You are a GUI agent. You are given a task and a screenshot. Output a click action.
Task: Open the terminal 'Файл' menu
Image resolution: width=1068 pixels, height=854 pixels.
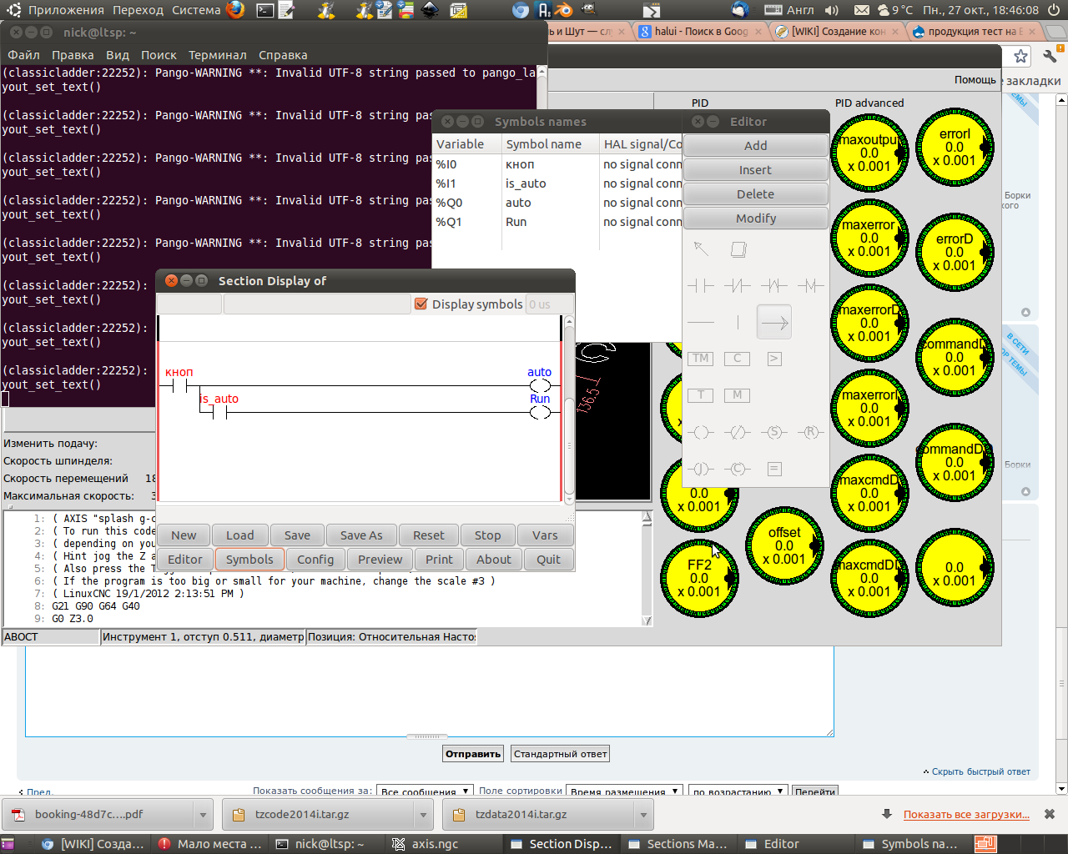point(24,55)
